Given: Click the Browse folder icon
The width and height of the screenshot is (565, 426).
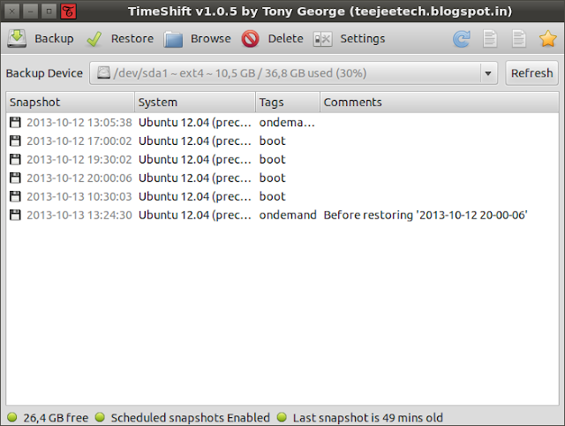Looking at the screenshot, I should pos(173,39).
